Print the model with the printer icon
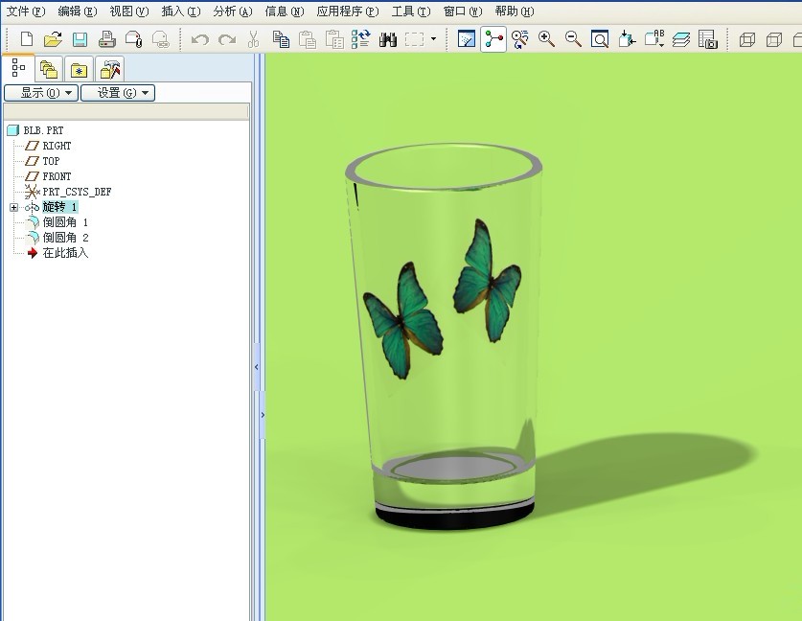Viewport: 802px width, 621px height. pos(107,39)
